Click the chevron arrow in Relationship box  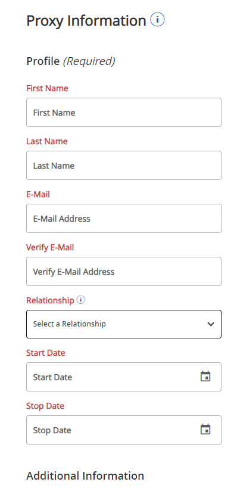point(211,324)
